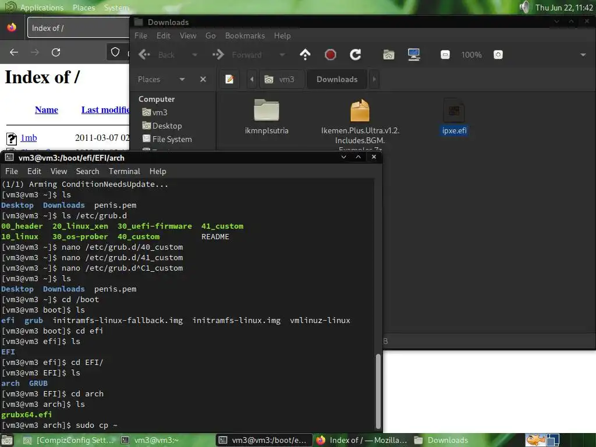Go back in Firefox
This screenshot has height=447, width=596.
[14, 52]
